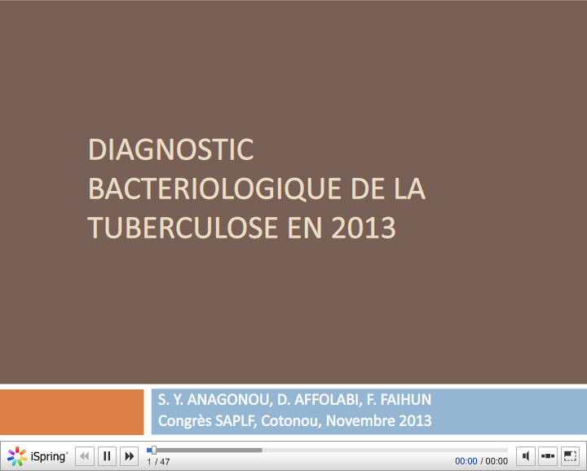The width and height of the screenshot is (587, 471).
Task: Go to the previous slide
Action: (85, 456)
